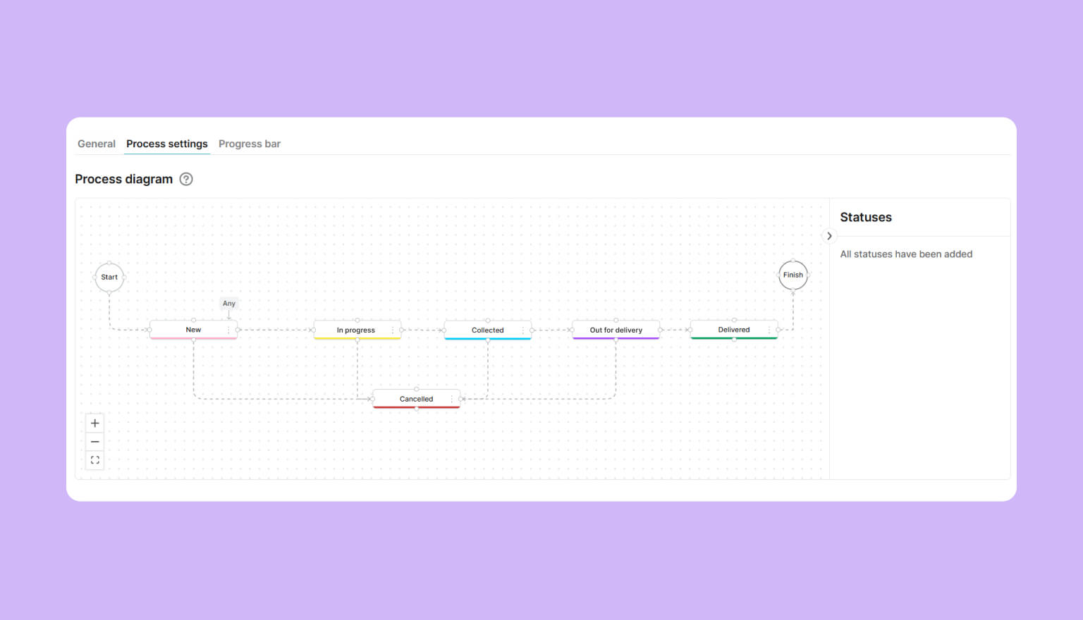Click the Any transition label
This screenshot has height=620, width=1083.
[229, 304]
